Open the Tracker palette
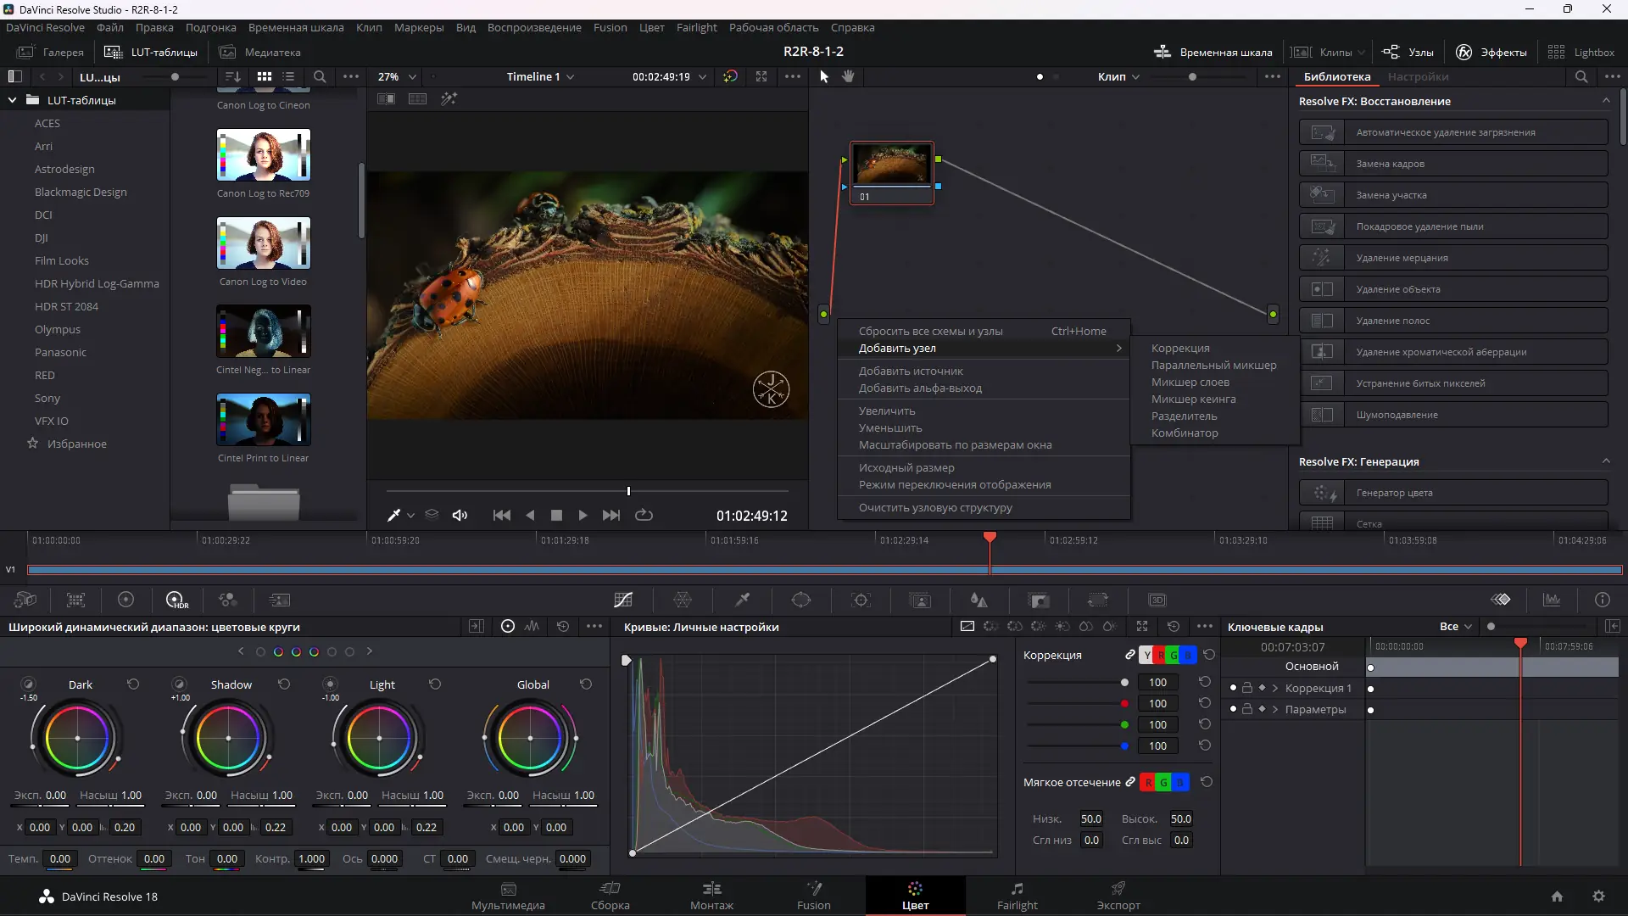The image size is (1628, 916). 861,600
